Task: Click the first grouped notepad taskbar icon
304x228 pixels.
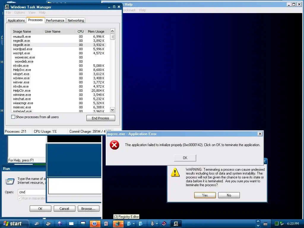Action: pyautogui.click(x=129, y=224)
